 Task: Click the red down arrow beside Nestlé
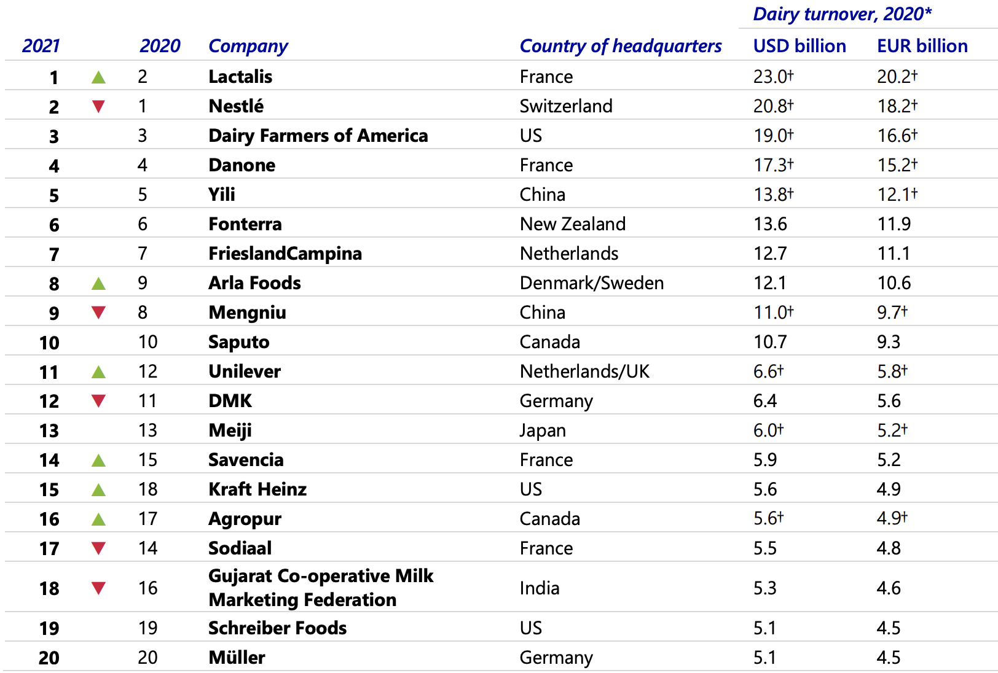(98, 107)
